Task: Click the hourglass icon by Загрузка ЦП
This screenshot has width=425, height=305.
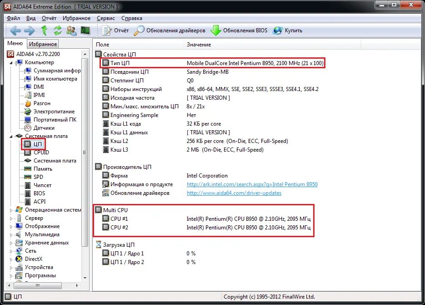Action: coord(98,244)
